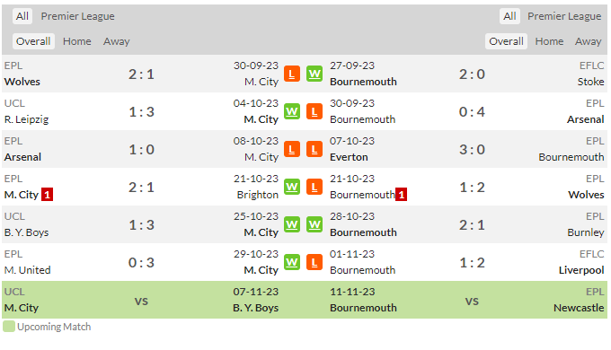Open upcoming M. City vs B. Y. Boys match
This screenshot has width=611, height=350.
pos(141,300)
